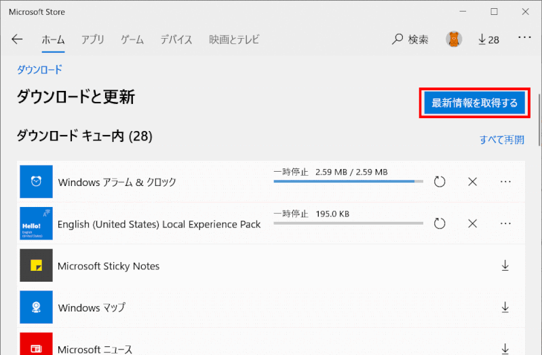
Task: Switch to the デバイス tab
Action: tap(176, 40)
